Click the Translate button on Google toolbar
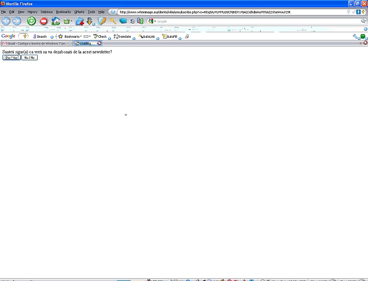This screenshot has width=368, height=281. (x=122, y=36)
